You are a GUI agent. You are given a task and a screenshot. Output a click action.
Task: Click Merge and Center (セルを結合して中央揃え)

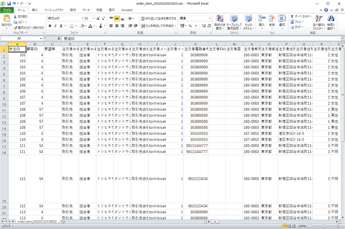point(159,26)
